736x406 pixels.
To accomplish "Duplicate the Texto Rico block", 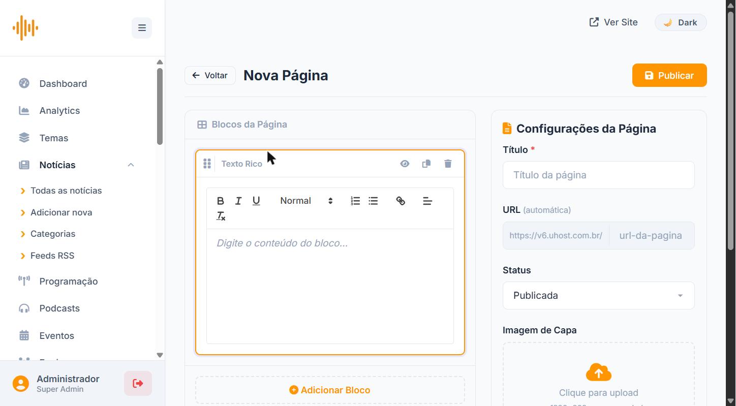I will [x=426, y=164].
